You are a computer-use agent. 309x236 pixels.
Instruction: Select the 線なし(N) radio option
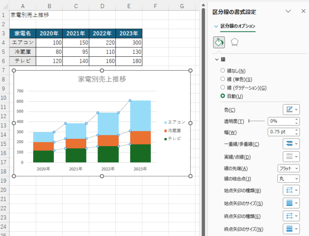223,70
